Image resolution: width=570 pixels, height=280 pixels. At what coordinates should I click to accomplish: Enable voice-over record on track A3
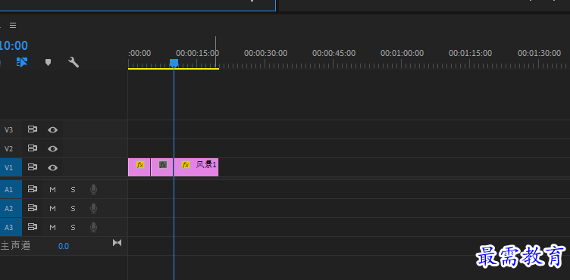click(93, 227)
